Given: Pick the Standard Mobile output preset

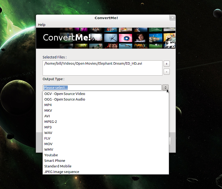Looking at the screenshot, I should (x=106, y=166).
